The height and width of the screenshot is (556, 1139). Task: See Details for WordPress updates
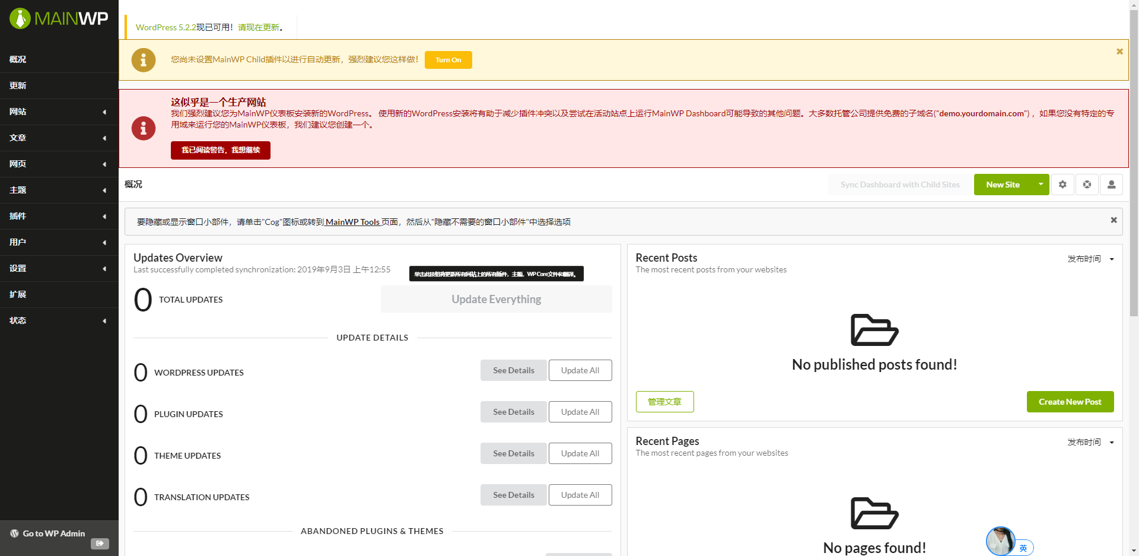[514, 370]
